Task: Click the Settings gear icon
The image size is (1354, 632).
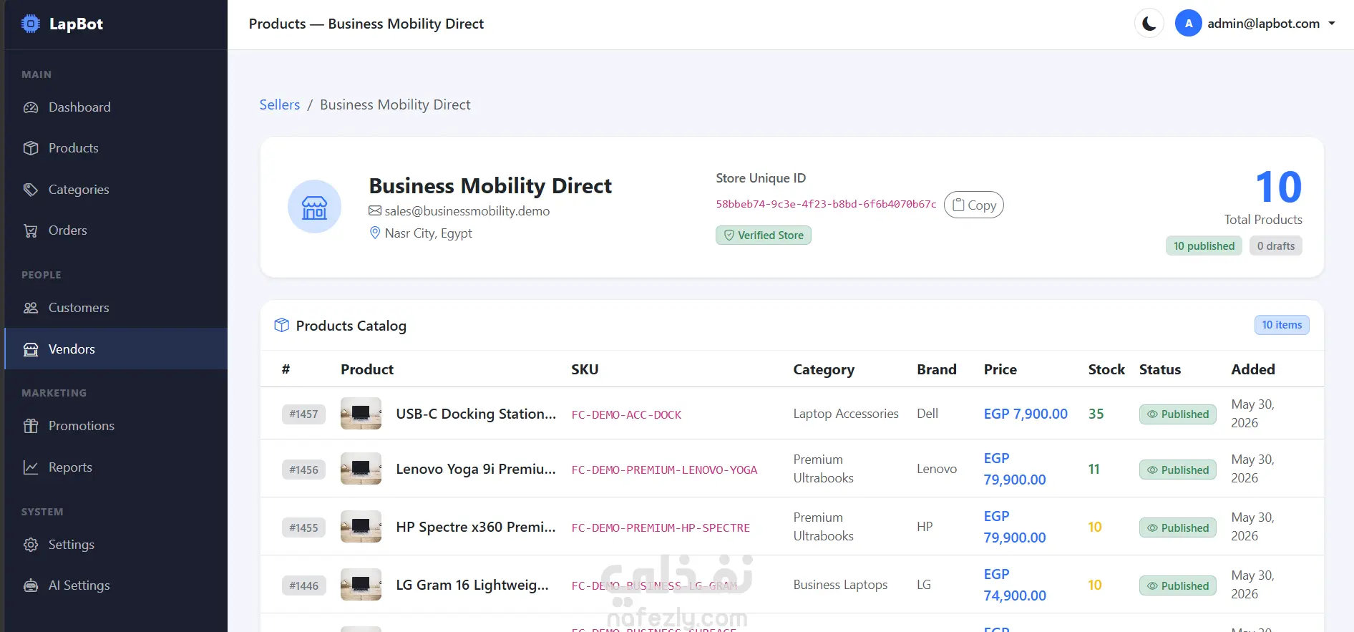Action: [x=31, y=545]
